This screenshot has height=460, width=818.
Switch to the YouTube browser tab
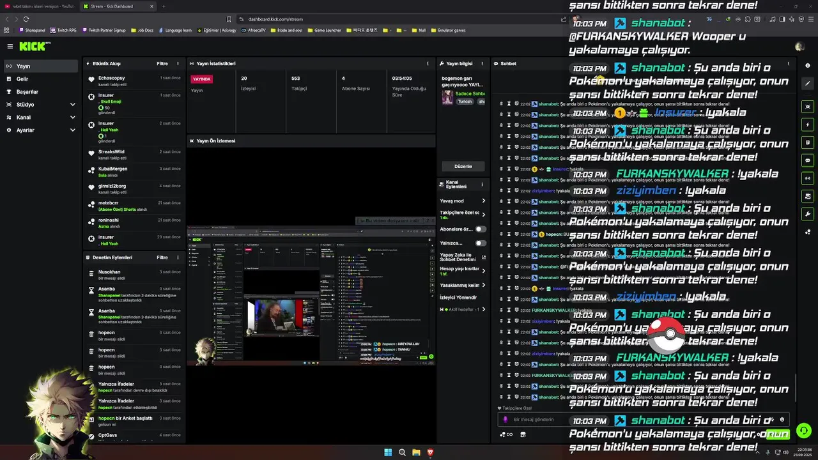pyautogui.click(x=38, y=6)
